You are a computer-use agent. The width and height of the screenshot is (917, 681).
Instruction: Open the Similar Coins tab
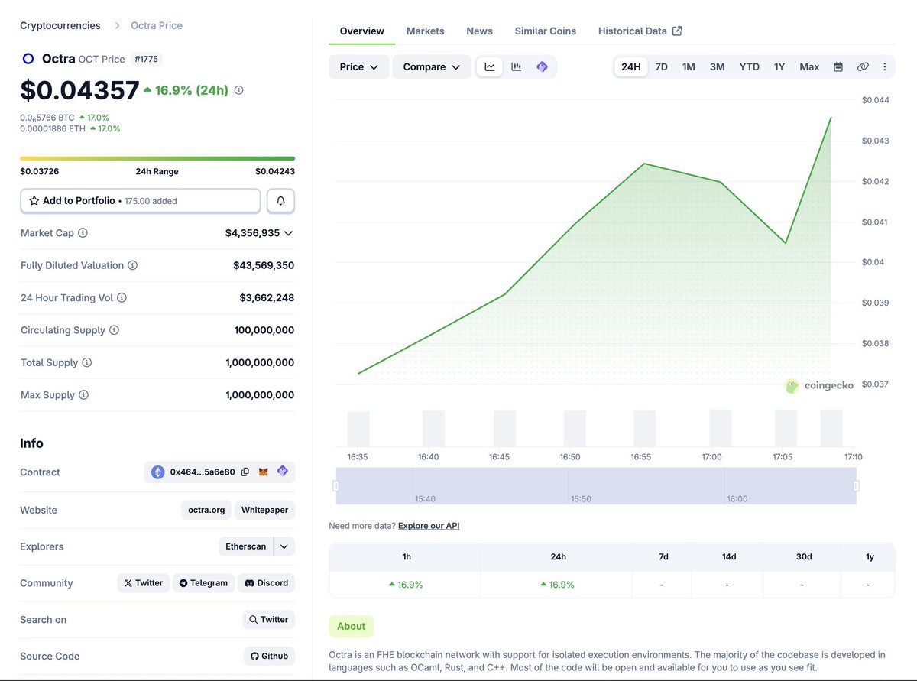point(546,31)
